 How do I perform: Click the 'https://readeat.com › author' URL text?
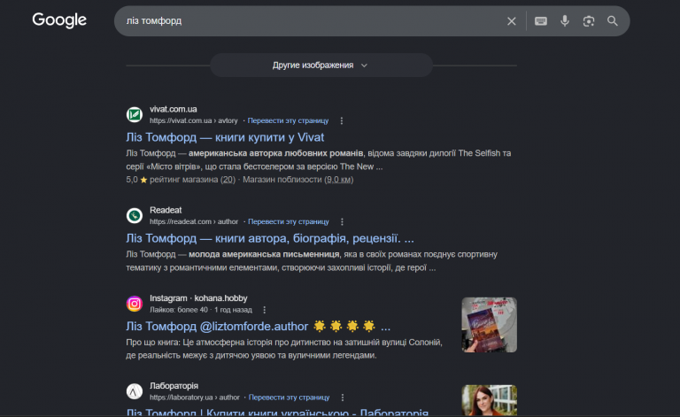[x=194, y=221]
